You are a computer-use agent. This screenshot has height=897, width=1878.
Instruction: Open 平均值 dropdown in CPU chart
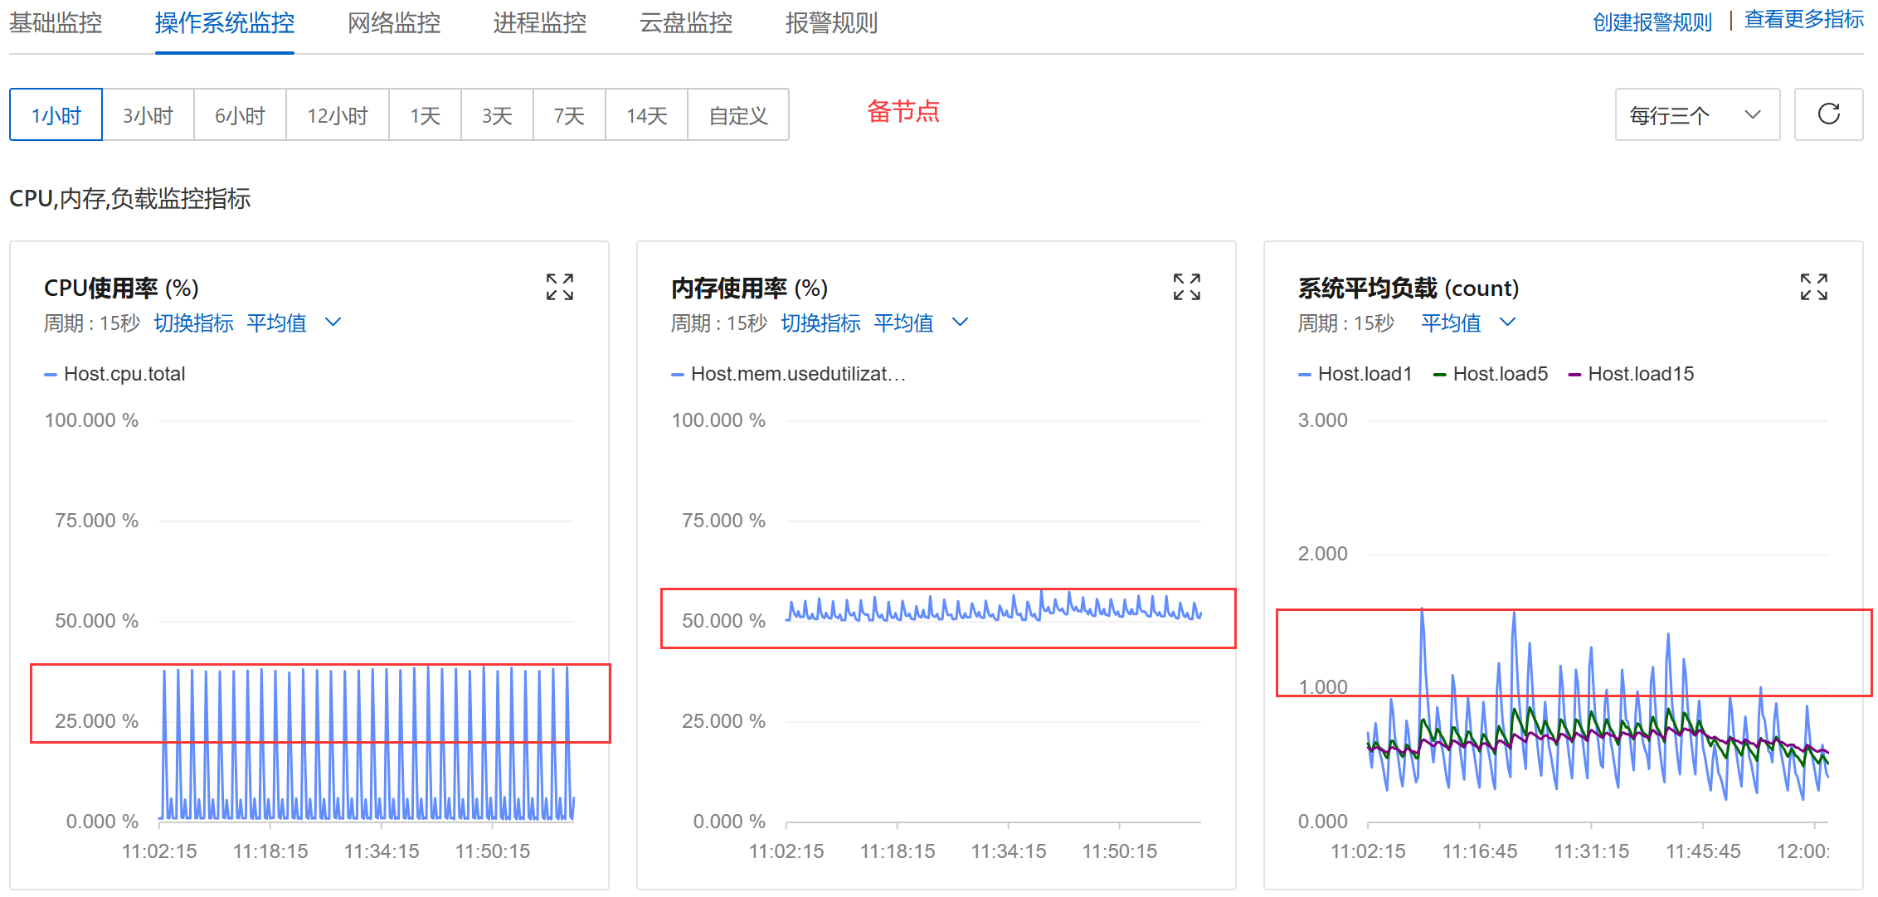294,322
